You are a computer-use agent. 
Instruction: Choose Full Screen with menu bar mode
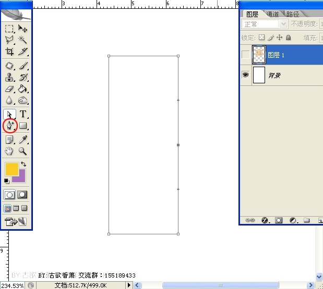pos(16,208)
